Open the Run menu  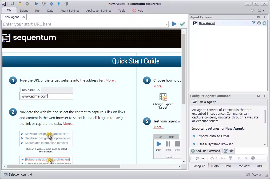(38, 11)
